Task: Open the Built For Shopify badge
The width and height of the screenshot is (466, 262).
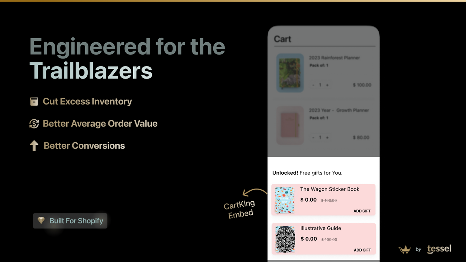Action: (x=70, y=221)
